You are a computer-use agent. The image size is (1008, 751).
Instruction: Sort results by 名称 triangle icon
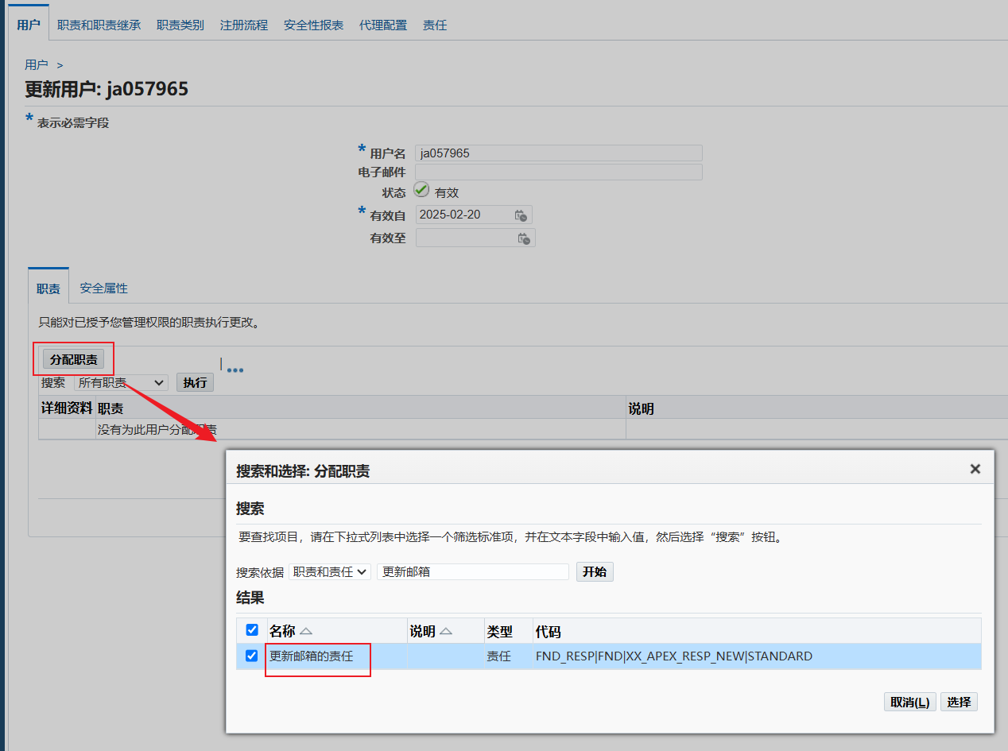point(306,631)
